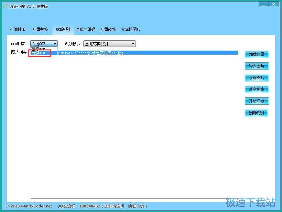Click the QQ交流群 198648463 text

102,206
